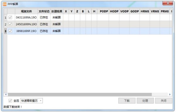Click the 关闭 close button
176x112 pixels.
164,101
